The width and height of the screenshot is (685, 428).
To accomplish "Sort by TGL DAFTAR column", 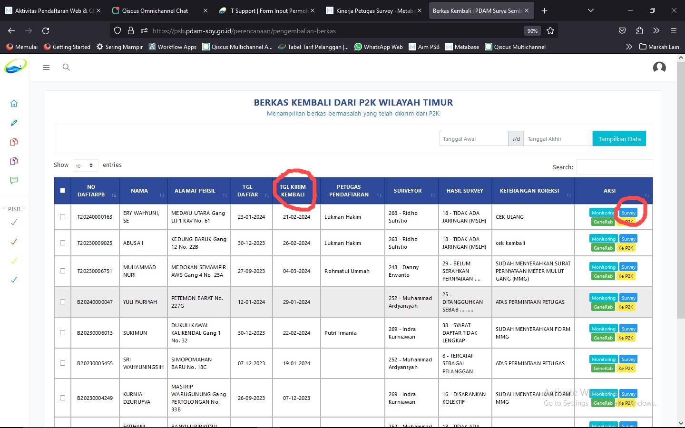I will (x=252, y=191).
